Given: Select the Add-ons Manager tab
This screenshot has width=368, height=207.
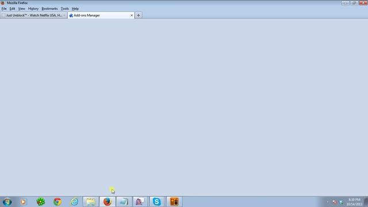Looking at the screenshot, I should point(101,16).
